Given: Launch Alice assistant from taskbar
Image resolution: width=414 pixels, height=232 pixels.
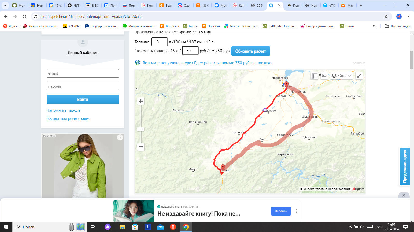Looking at the screenshot, I should tap(108, 227).
